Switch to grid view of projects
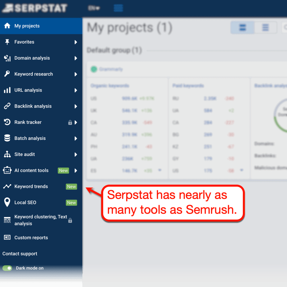The width and height of the screenshot is (287, 287). pos(242,28)
